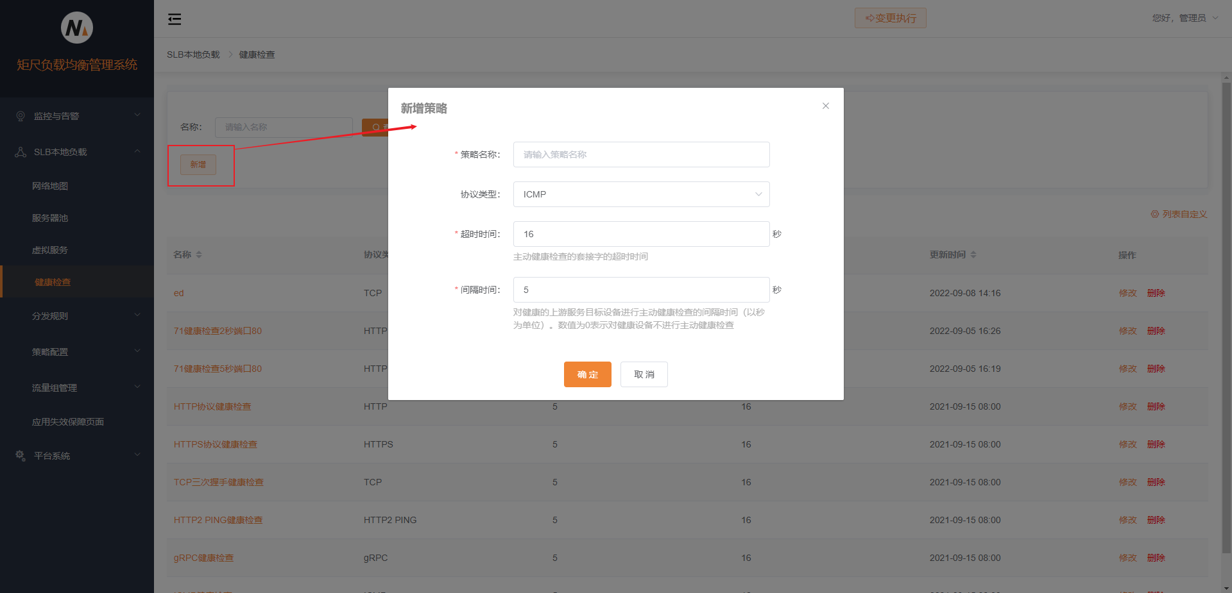Click the SLB本地负载 network icon
The height and width of the screenshot is (593, 1232).
coord(21,152)
